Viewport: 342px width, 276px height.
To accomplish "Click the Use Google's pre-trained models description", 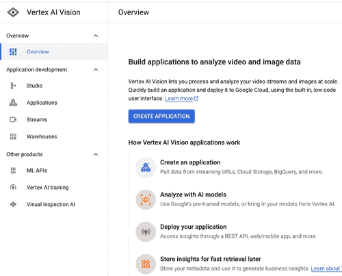I will 248,204.
